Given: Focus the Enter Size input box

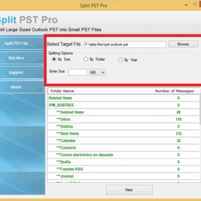Looking at the screenshot, I should coord(78,72).
